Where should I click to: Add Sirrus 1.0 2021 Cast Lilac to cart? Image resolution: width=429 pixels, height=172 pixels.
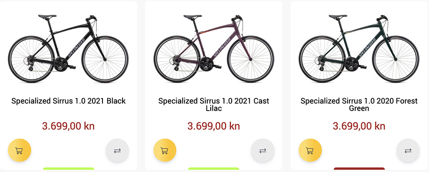[165, 151]
